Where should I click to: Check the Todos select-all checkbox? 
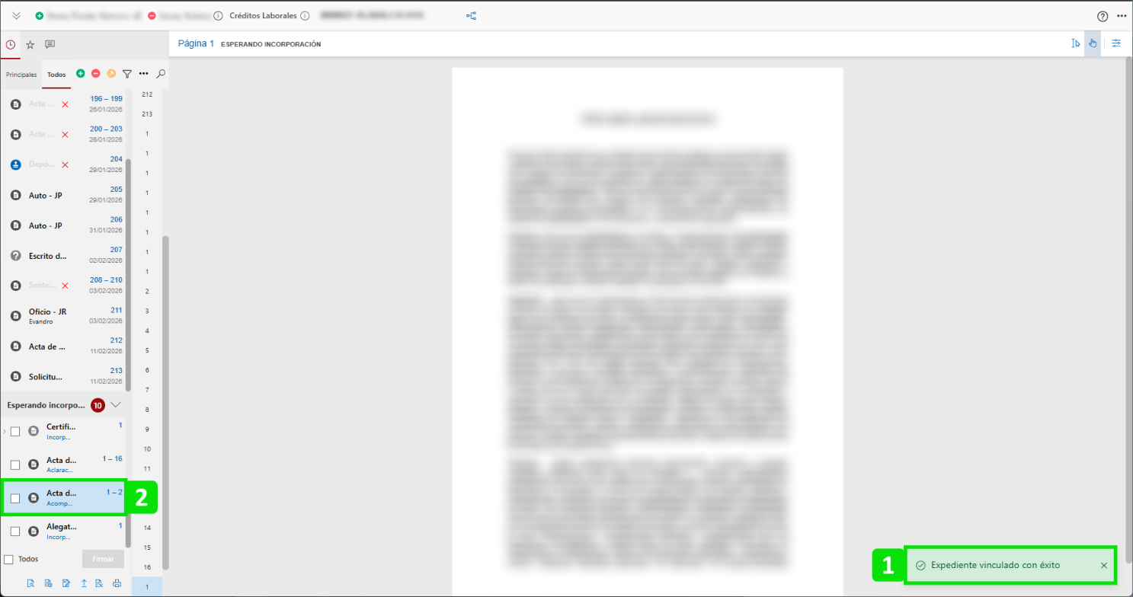(x=8, y=560)
